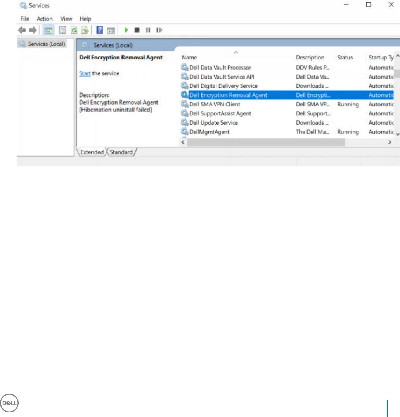
Task: Click the Services app icon in the title bar
Action: pyautogui.click(x=23, y=5)
